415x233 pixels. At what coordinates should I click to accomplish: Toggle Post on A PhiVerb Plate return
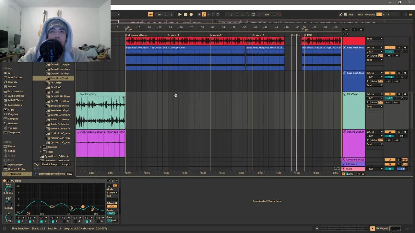pos(405,160)
